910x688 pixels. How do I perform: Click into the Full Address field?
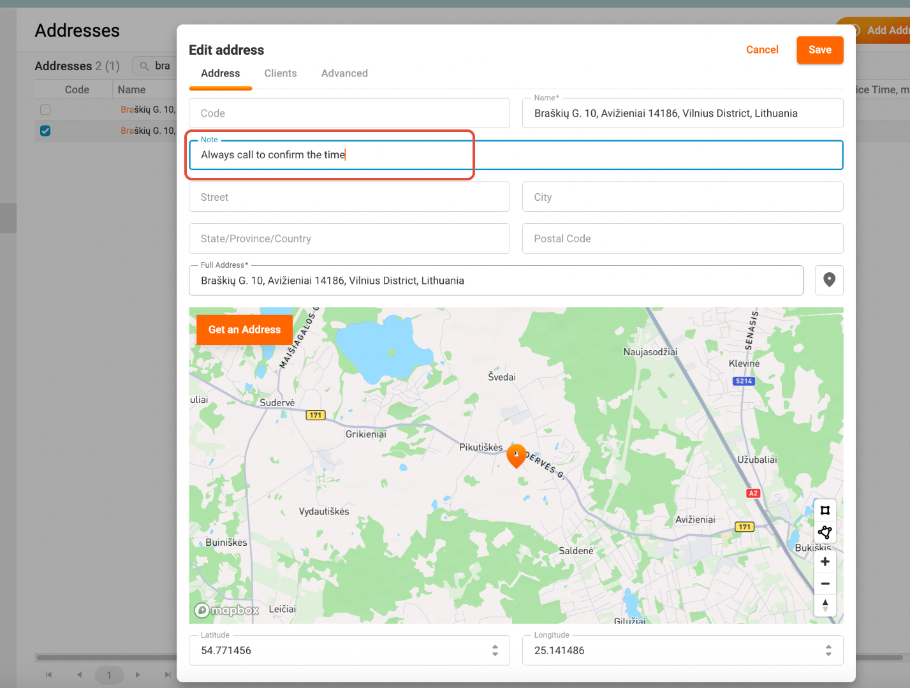(x=496, y=281)
